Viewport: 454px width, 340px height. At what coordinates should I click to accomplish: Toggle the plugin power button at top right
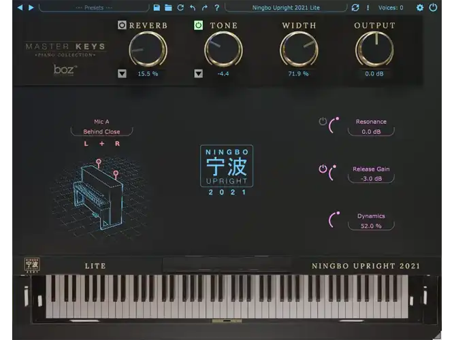(433, 7)
